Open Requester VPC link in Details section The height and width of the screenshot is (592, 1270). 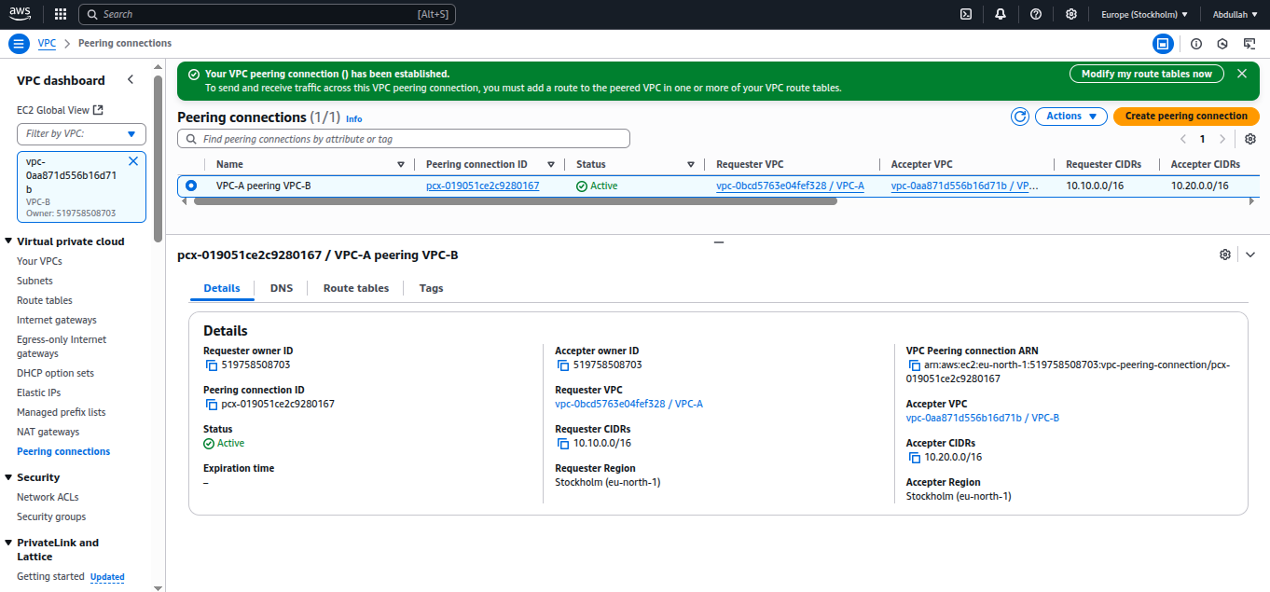628,405
